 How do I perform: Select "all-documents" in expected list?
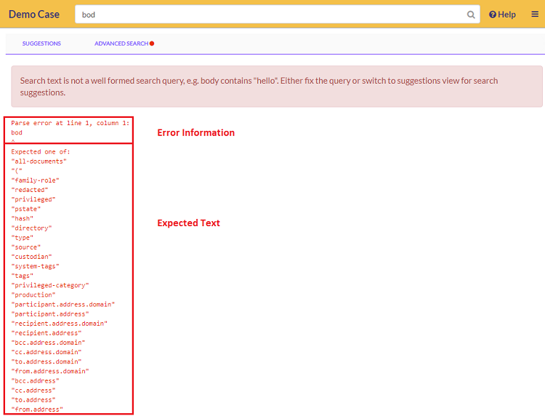pyautogui.click(x=39, y=161)
